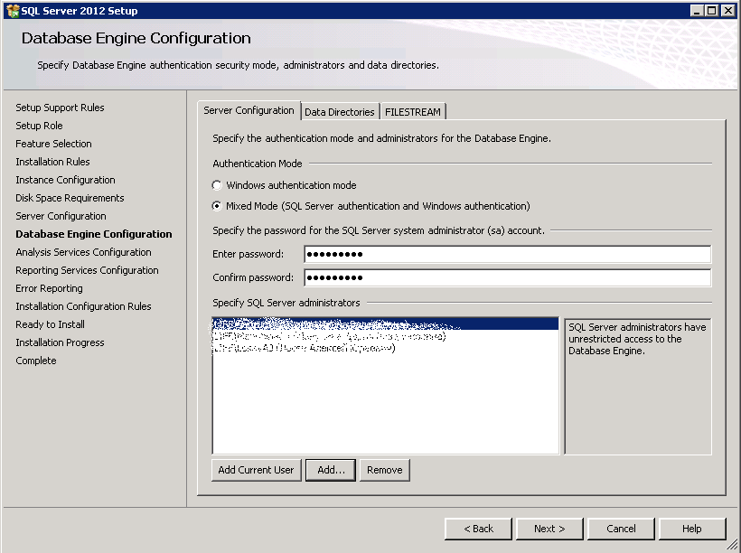Click Add Current User button
This screenshot has height=553, width=741.
(x=256, y=470)
